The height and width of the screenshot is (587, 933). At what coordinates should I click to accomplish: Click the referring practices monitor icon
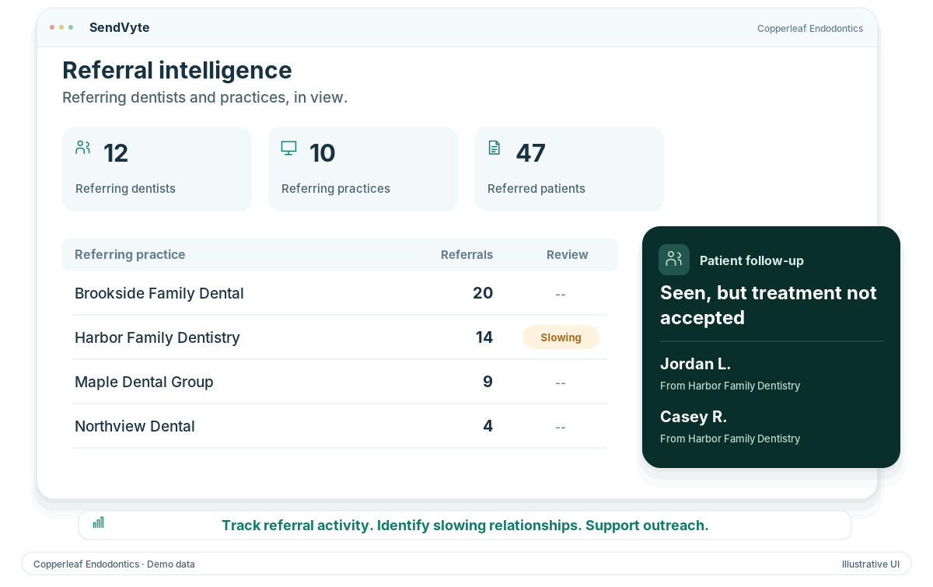[289, 148]
